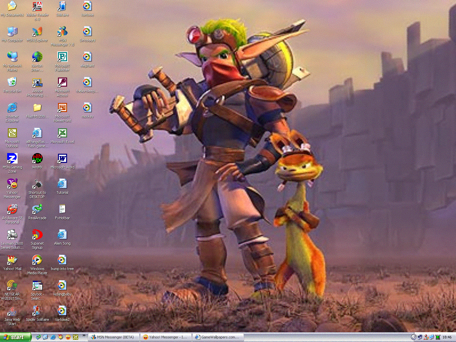Select the Alien Song file

click(x=62, y=237)
